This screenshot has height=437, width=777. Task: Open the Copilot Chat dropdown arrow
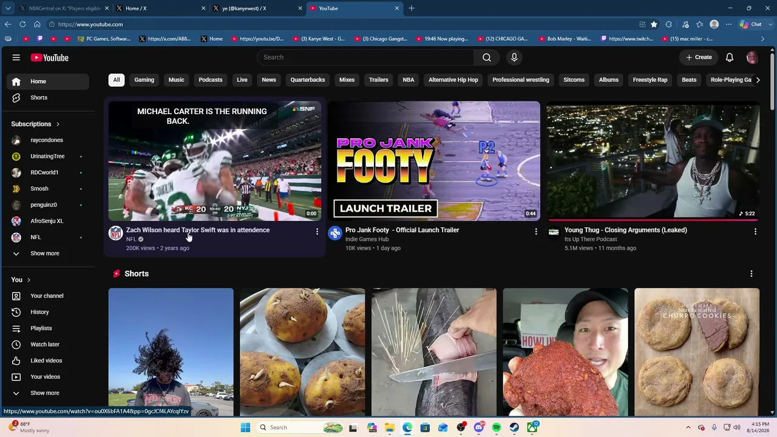(x=769, y=24)
